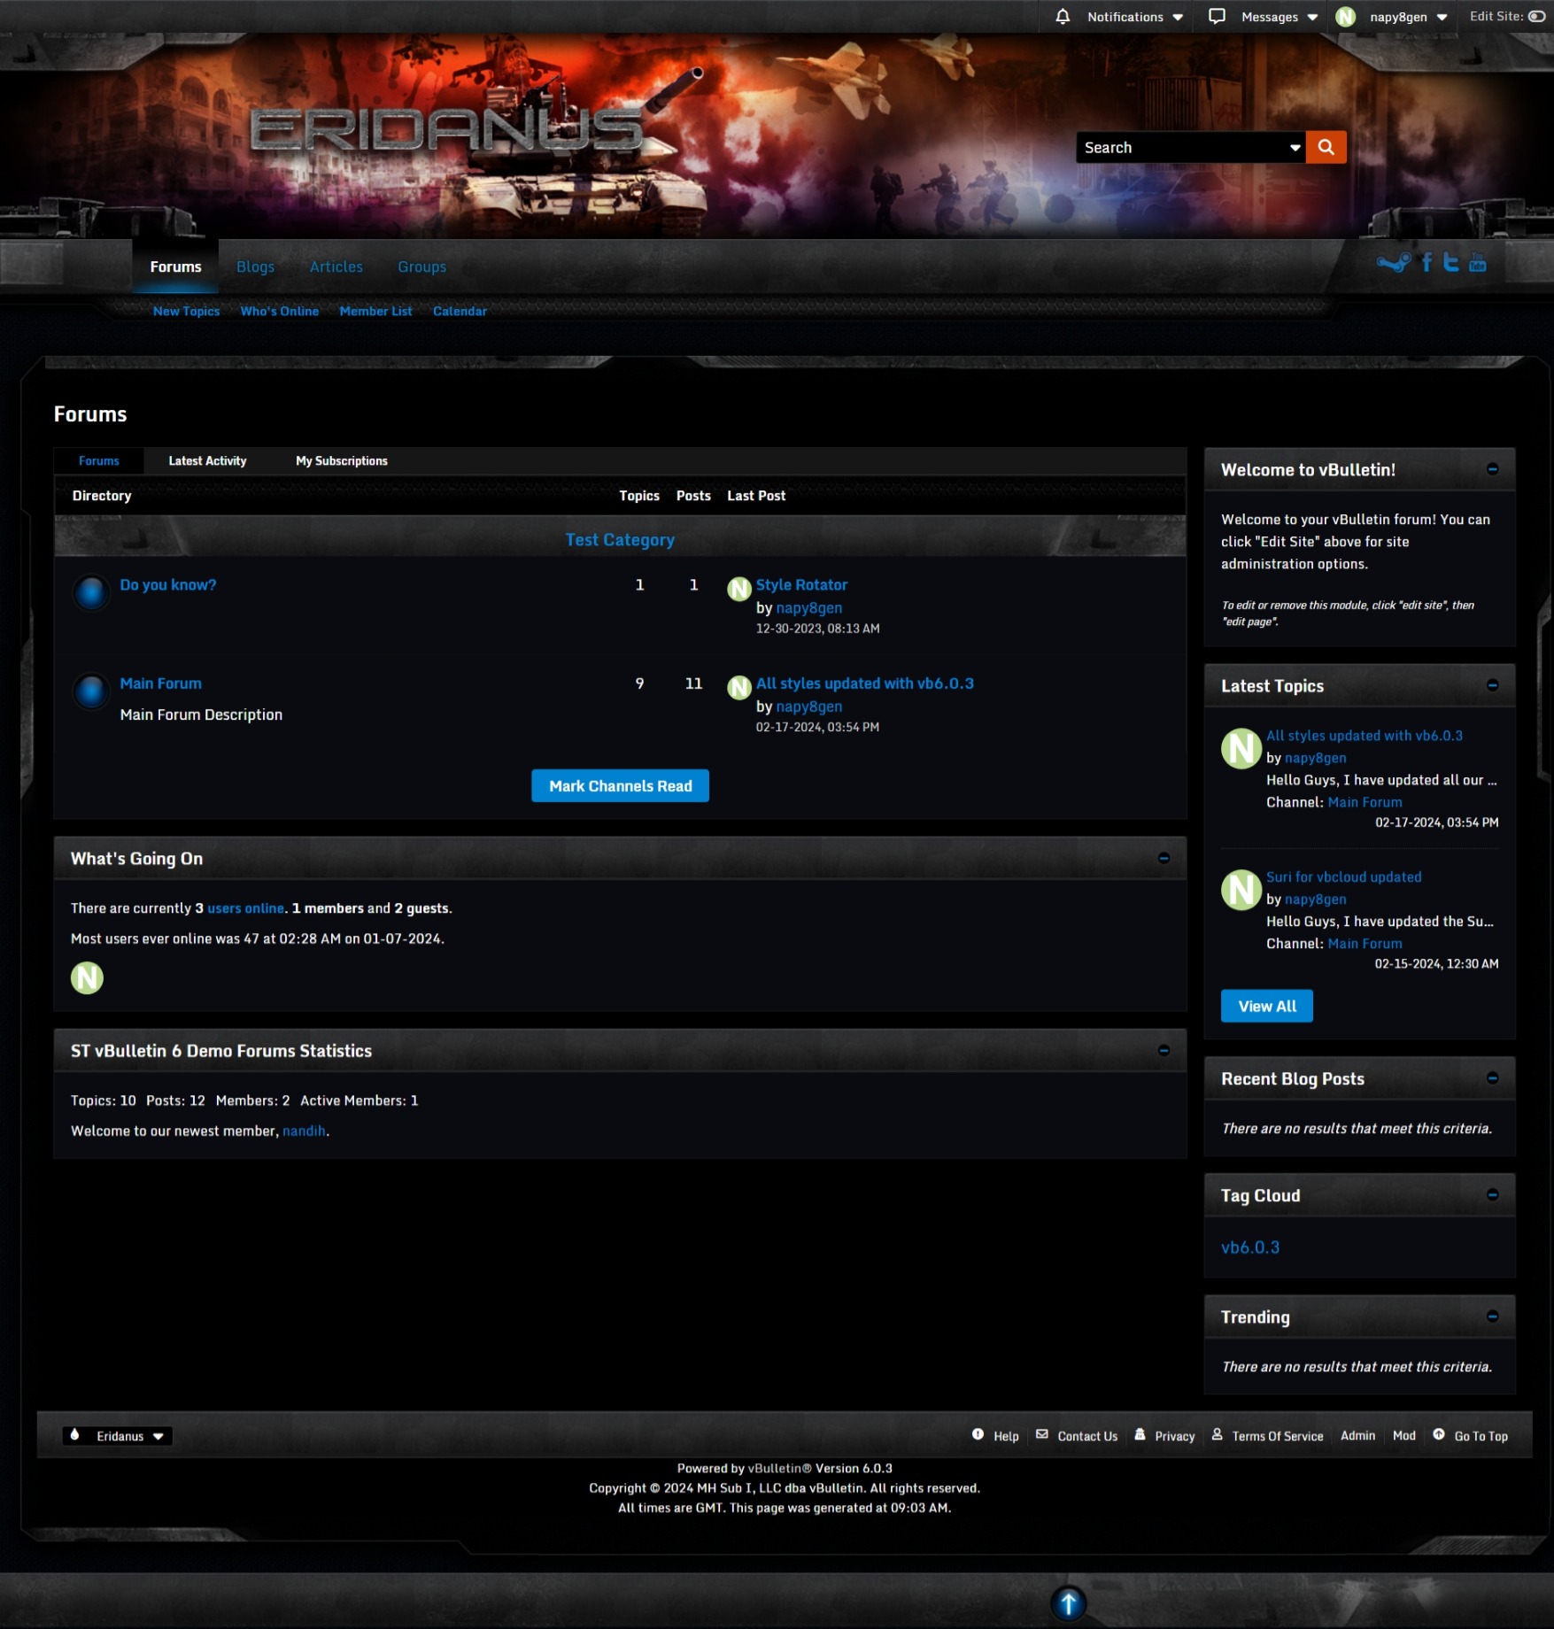Screen dimensions: 1554x1629
Task: Click the Mark Channels Read button
Action: click(x=620, y=785)
